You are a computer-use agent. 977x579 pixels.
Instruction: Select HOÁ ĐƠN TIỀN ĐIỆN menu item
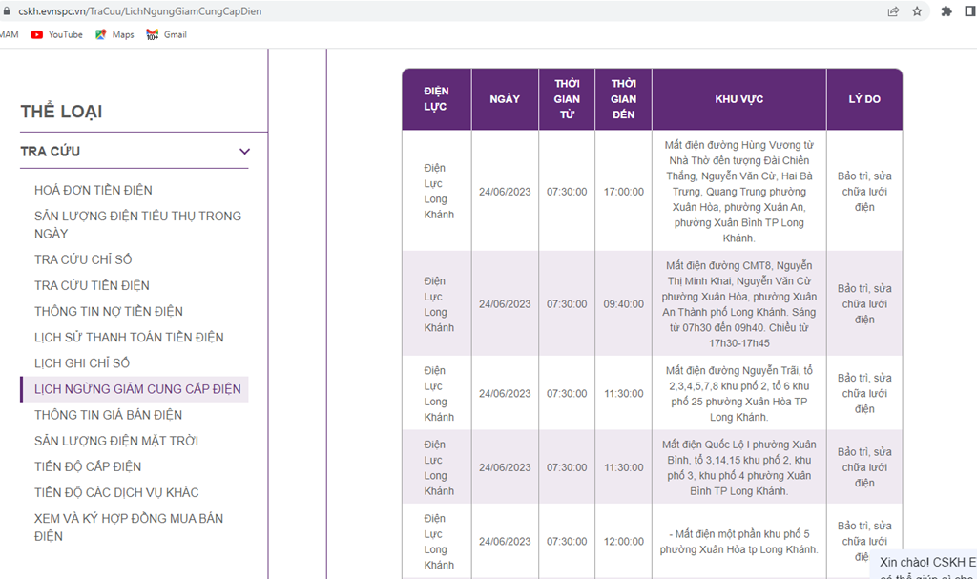pyautogui.click(x=94, y=190)
